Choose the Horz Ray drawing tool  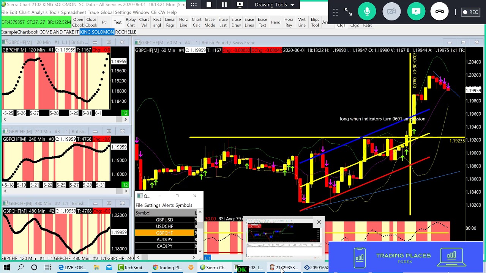pos(289,22)
